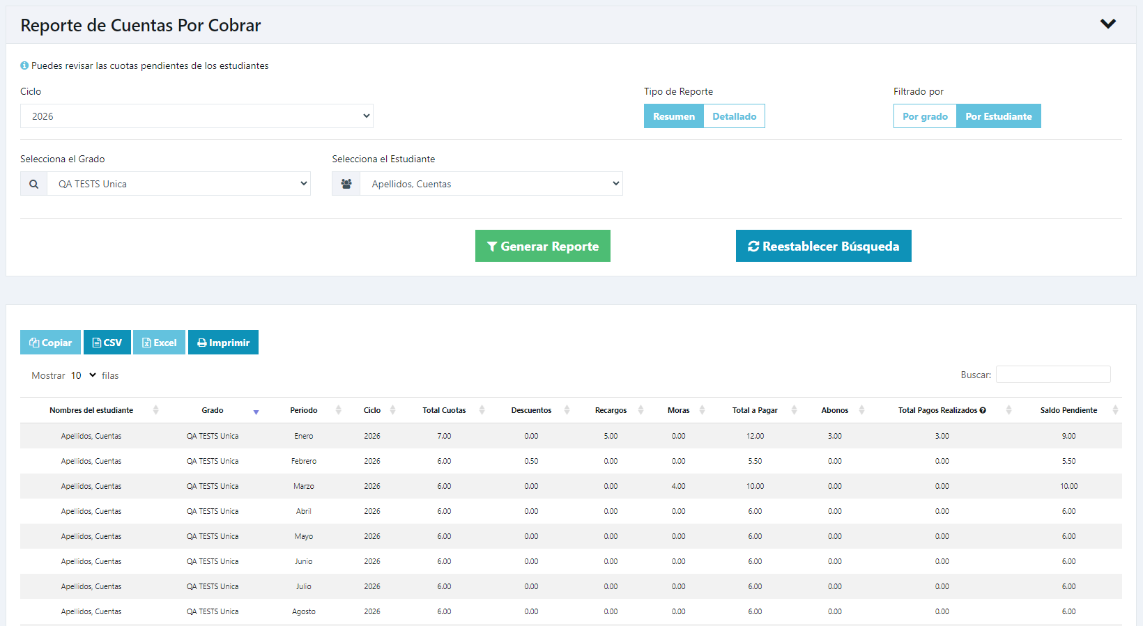Click 9.00 Saldo Pendiente in Enero row
The height and width of the screenshot is (626, 1143).
pos(1068,436)
